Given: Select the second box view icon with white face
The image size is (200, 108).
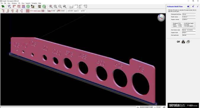Looking at the screenshot, I should pyautogui.click(x=76, y=7).
